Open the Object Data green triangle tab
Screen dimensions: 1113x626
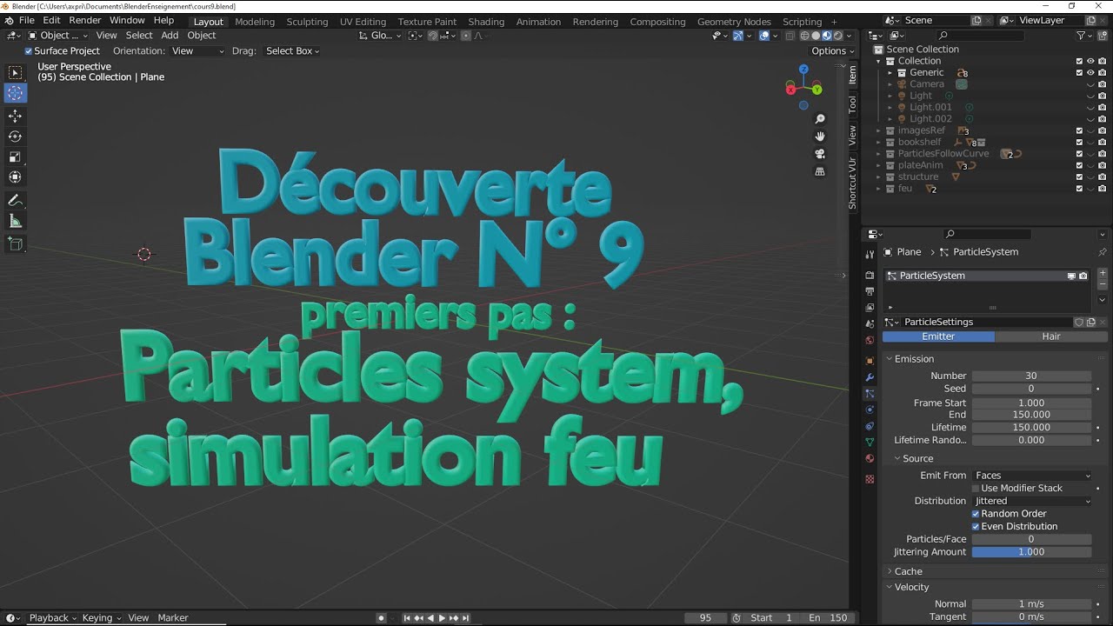870,443
